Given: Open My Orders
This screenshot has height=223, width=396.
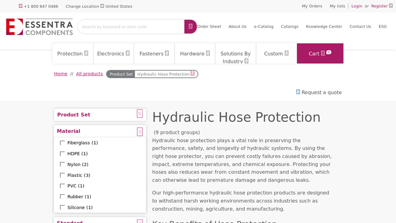Looking at the screenshot, I should pos(312,6).
